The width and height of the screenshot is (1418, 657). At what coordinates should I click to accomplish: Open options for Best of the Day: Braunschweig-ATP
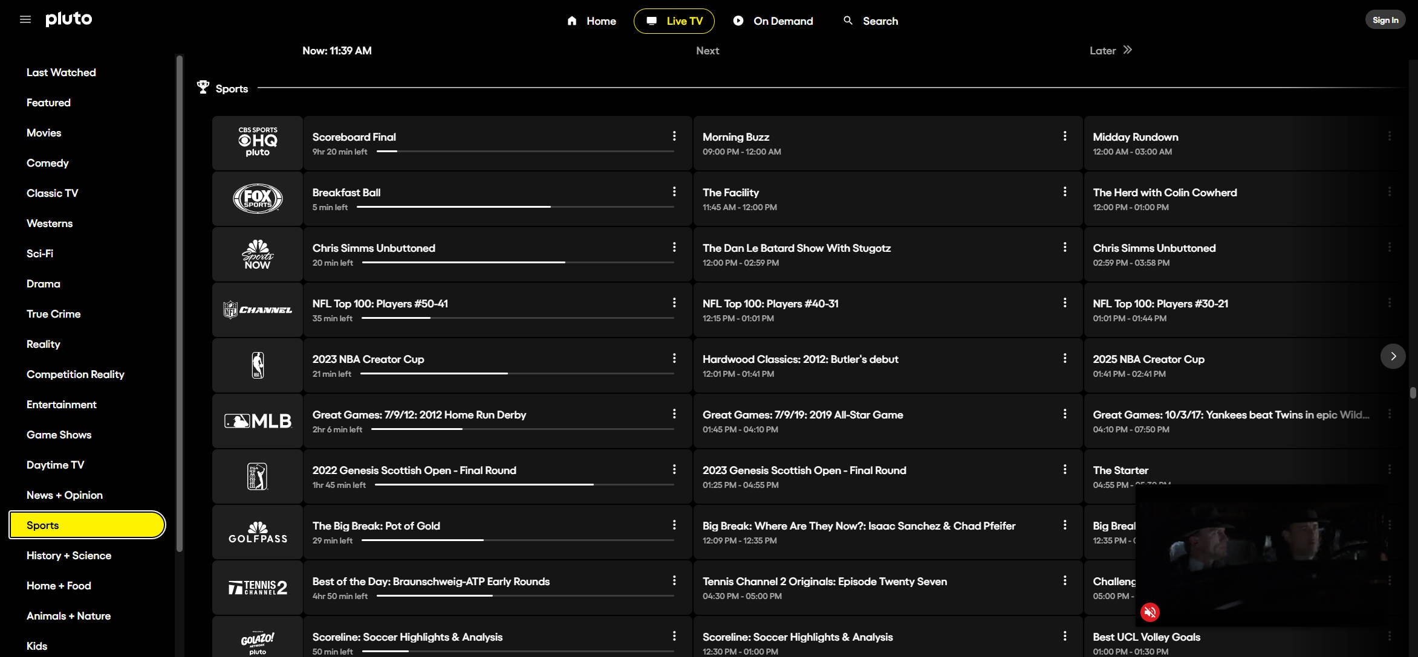point(674,581)
